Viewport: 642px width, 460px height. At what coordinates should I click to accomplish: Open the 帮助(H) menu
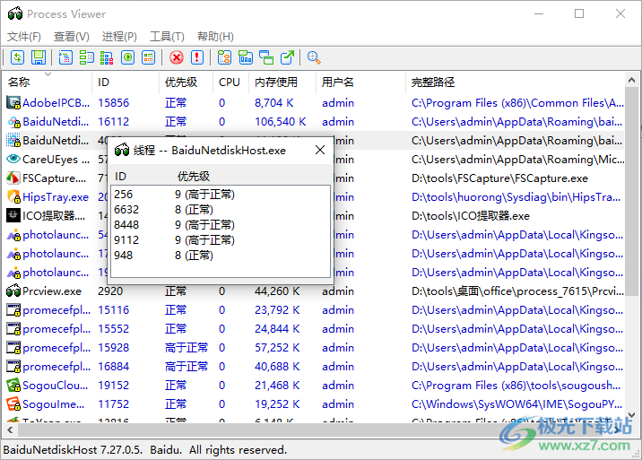pyautogui.click(x=215, y=37)
